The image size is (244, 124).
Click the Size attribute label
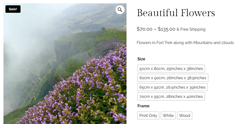(141, 59)
